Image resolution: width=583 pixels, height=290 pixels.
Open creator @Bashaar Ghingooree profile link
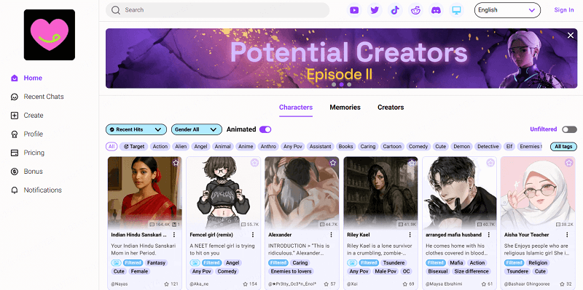[x=526, y=283]
